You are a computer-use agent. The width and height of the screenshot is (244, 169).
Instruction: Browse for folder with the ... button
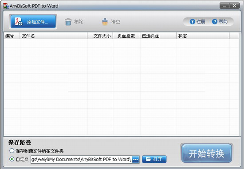click(x=136, y=160)
